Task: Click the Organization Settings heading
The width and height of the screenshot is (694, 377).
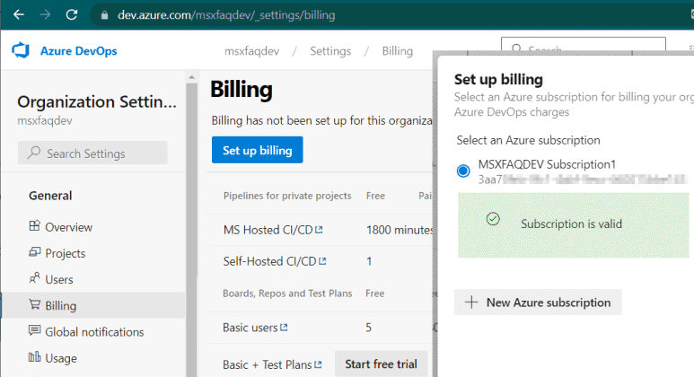Action: 97,101
